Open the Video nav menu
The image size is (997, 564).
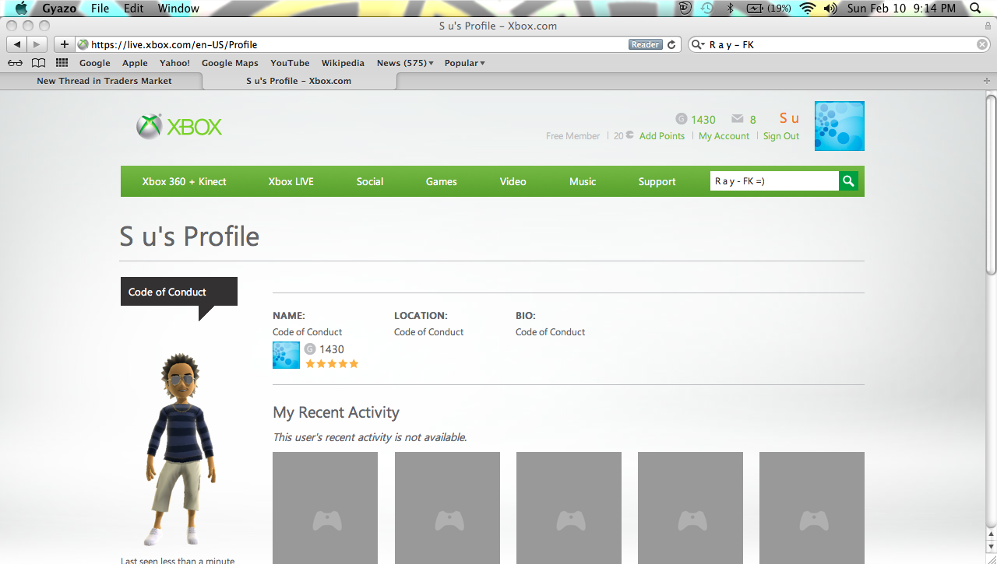[x=513, y=181]
